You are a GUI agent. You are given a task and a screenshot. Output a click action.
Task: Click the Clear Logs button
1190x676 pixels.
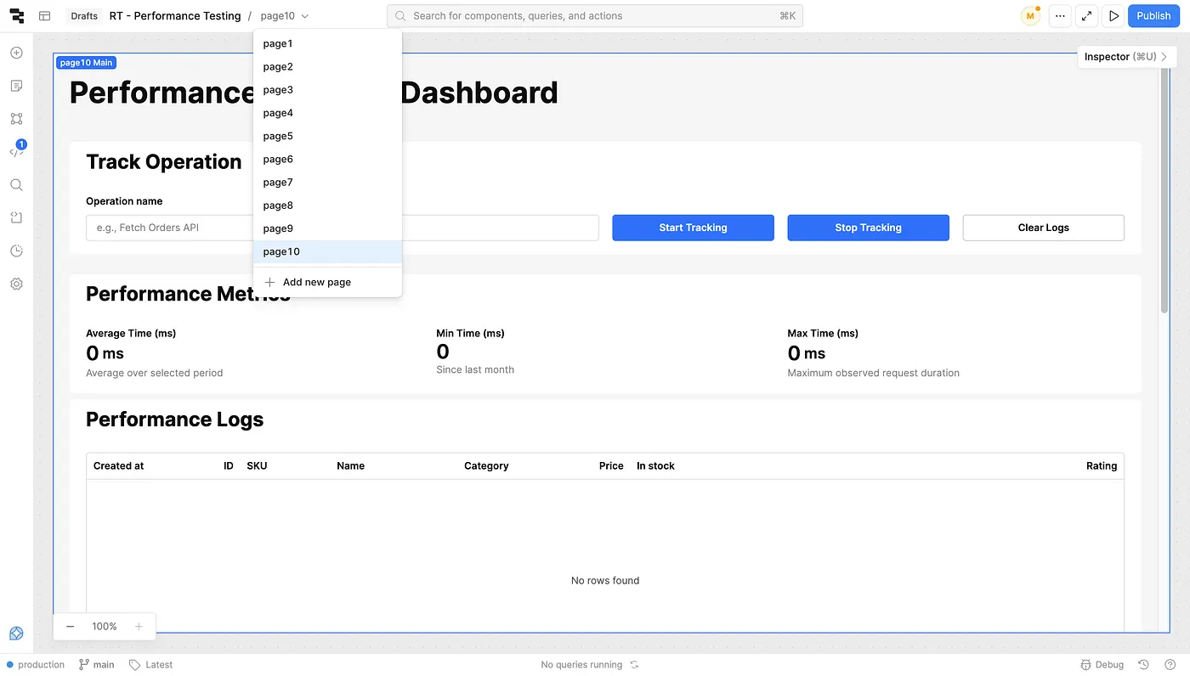1043,228
